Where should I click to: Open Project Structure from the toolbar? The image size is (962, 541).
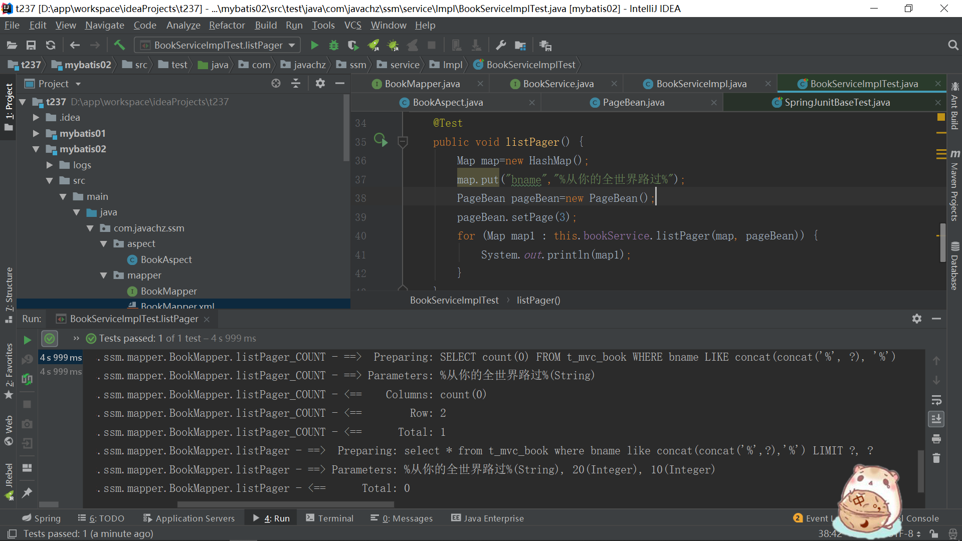click(520, 45)
